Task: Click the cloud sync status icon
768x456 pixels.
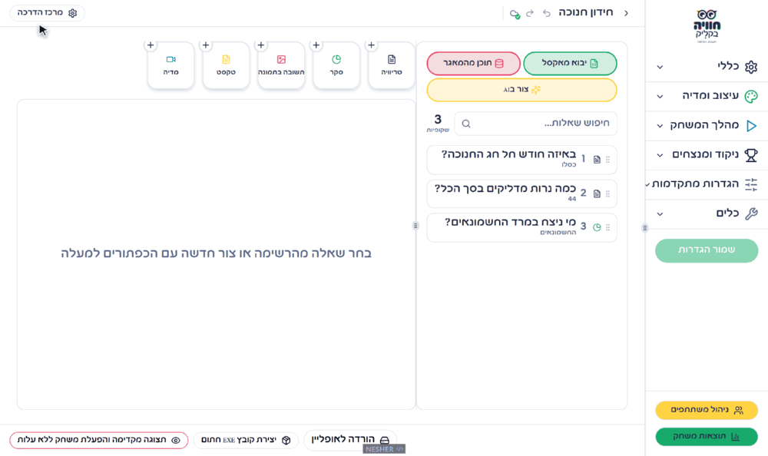Action: (515, 14)
